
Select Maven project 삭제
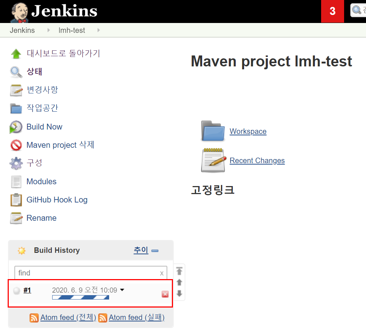(x=61, y=145)
